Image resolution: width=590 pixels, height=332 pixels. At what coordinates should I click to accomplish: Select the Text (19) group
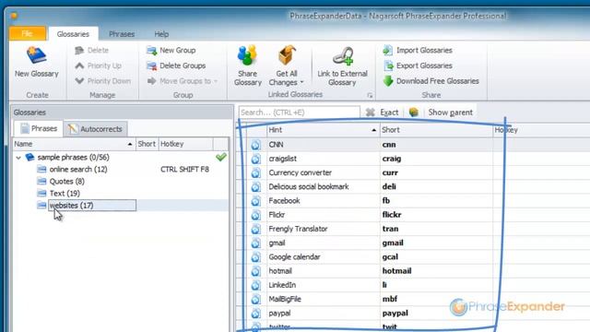tap(65, 194)
